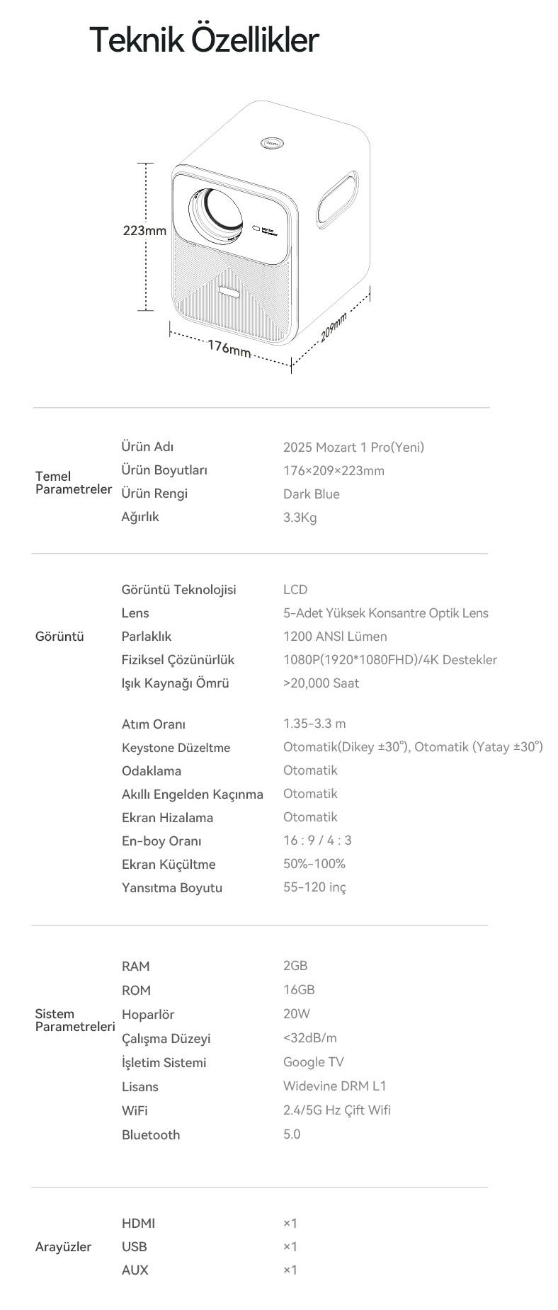This screenshot has width=558, height=1310.
Task: Click the Görüntü section label
Action: (59, 637)
